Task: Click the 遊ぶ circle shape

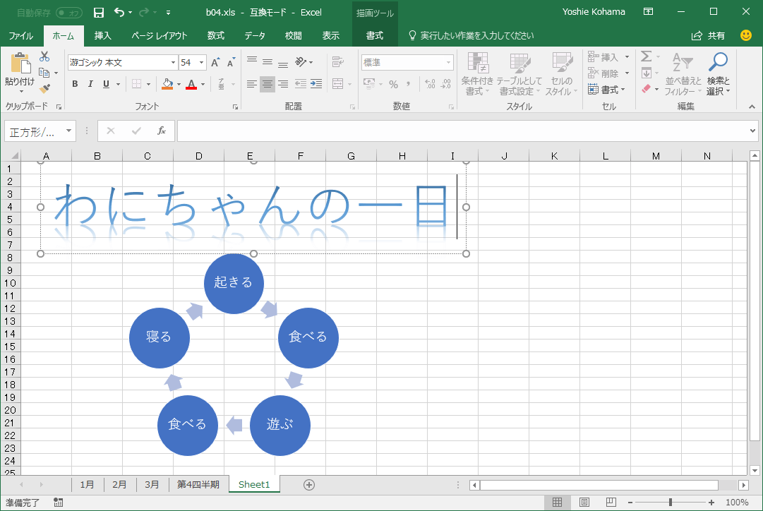Action: coord(280,426)
